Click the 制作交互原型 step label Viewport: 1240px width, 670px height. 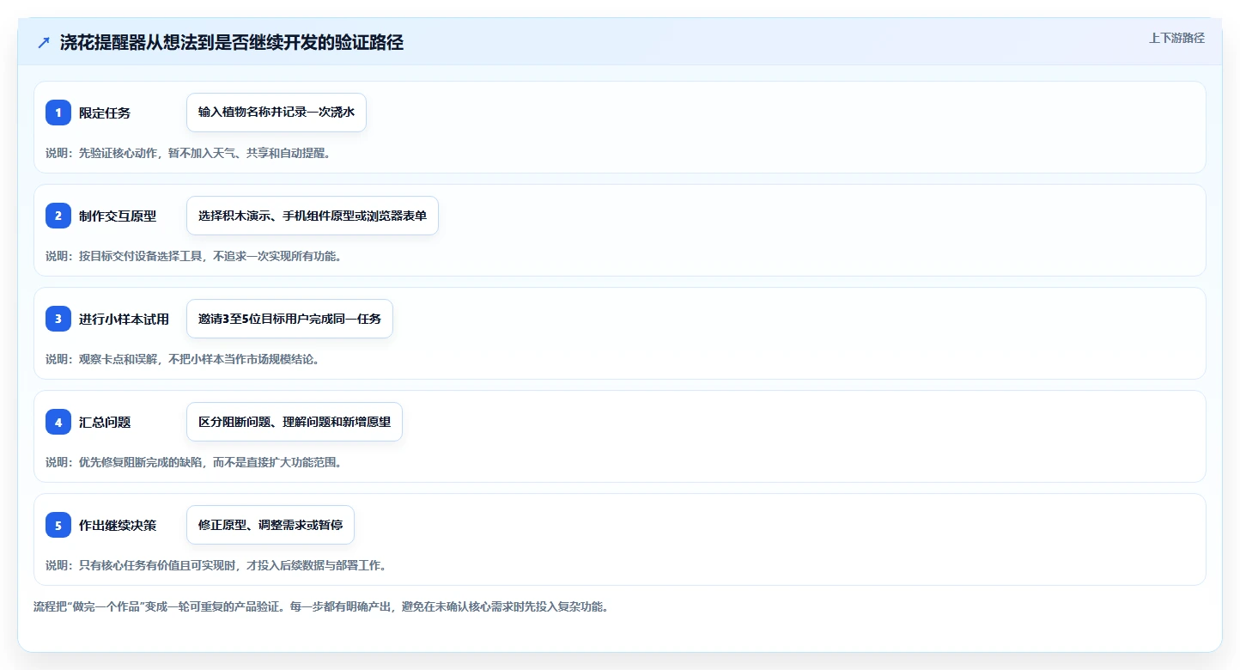point(118,216)
